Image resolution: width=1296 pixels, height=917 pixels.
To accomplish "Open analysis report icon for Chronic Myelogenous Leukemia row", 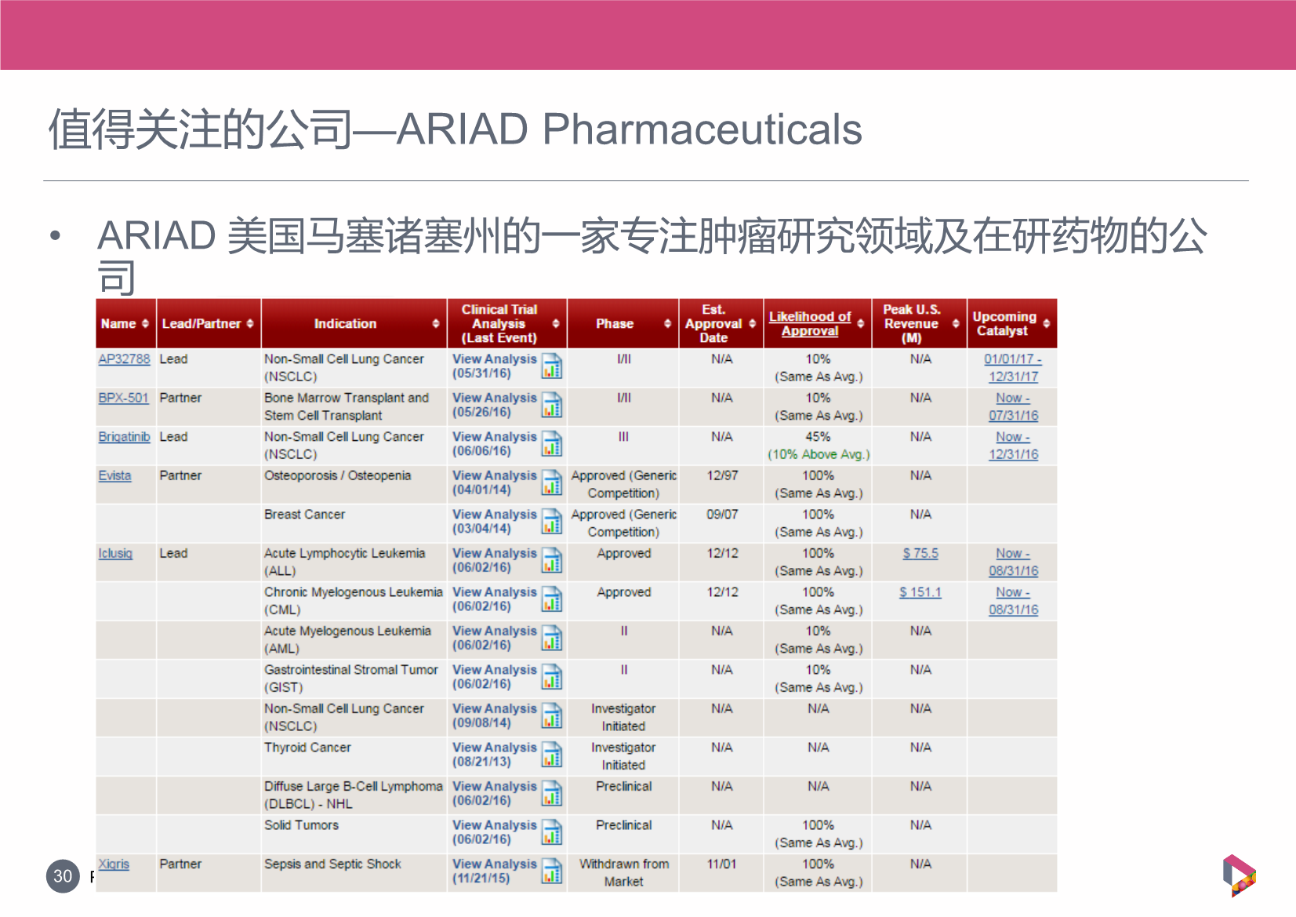I will coord(552,599).
